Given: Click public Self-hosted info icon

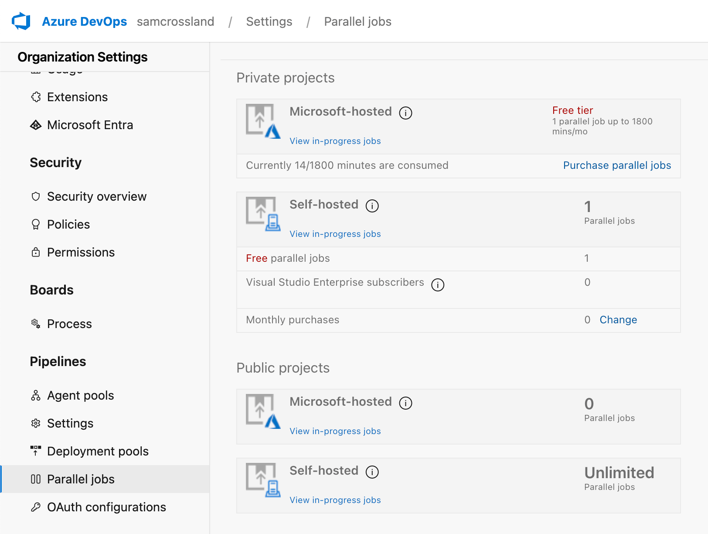Looking at the screenshot, I should click(372, 472).
